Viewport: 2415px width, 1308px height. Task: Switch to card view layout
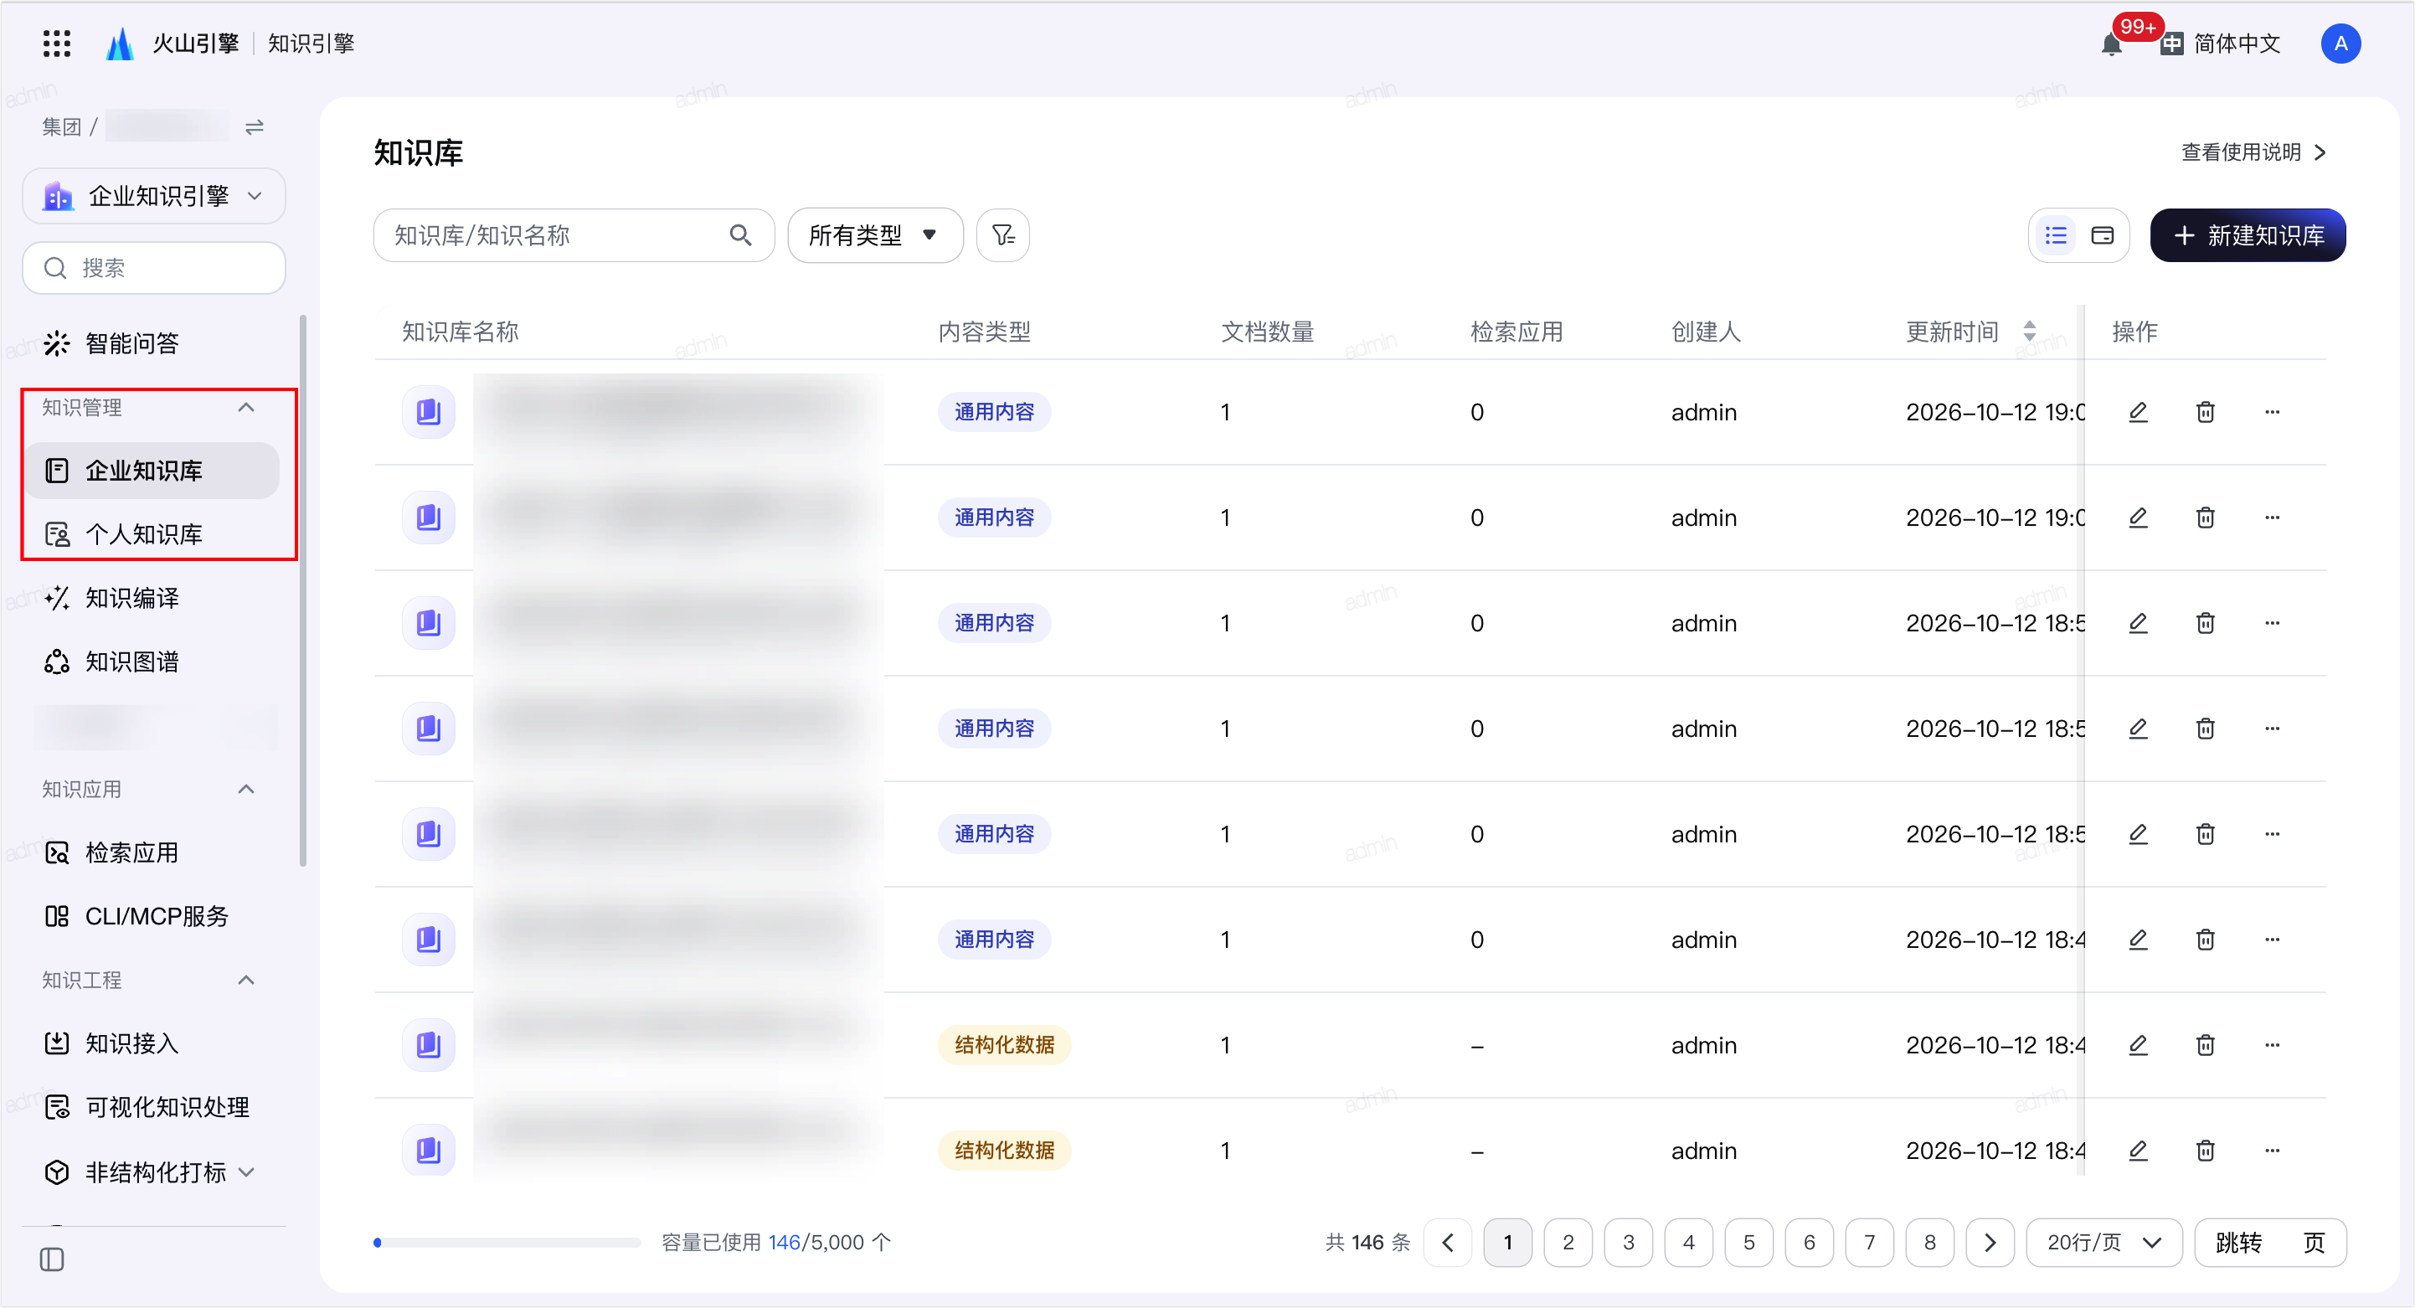click(2103, 235)
